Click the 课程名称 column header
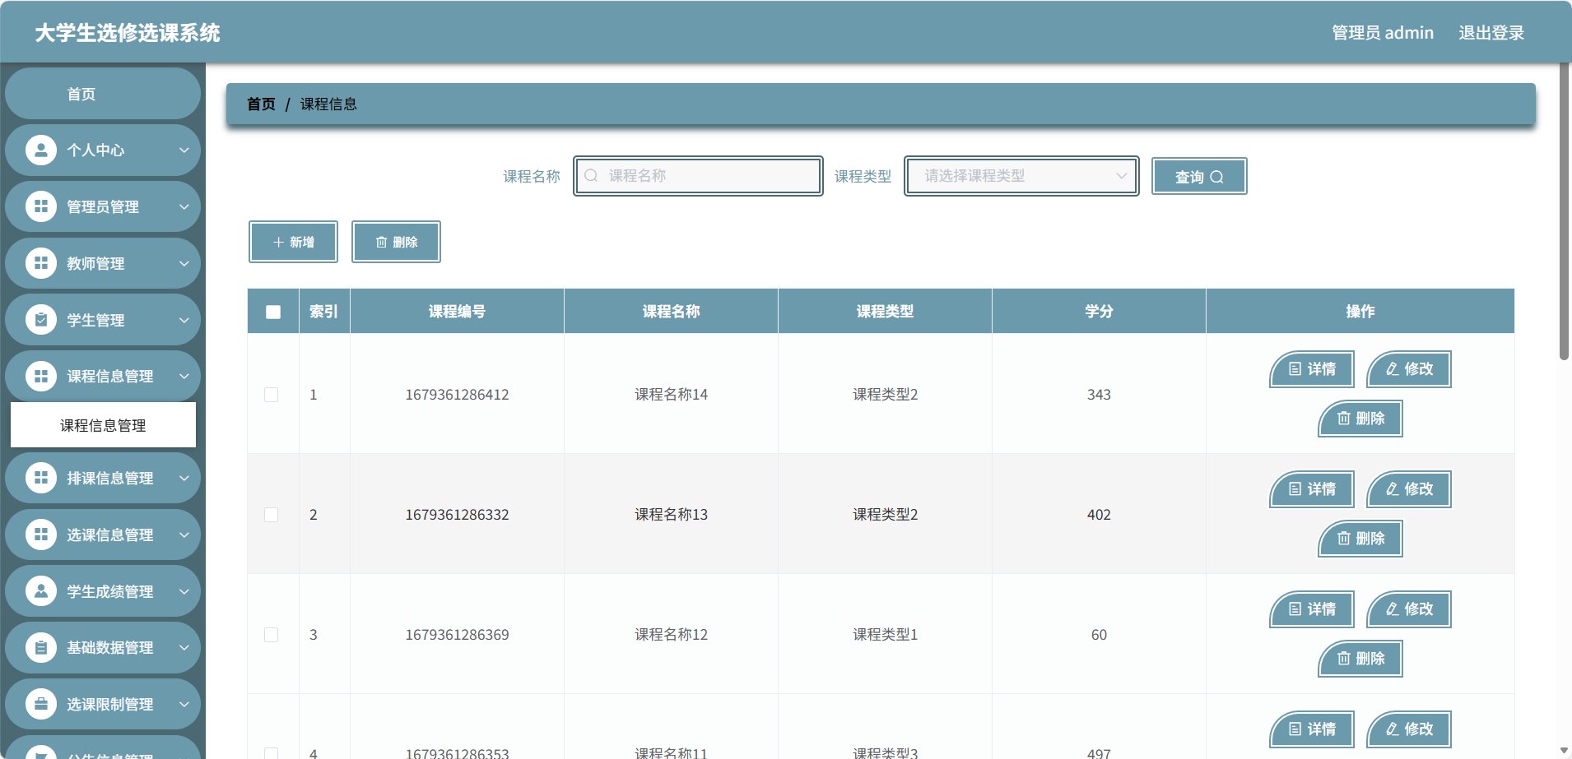 click(671, 312)
